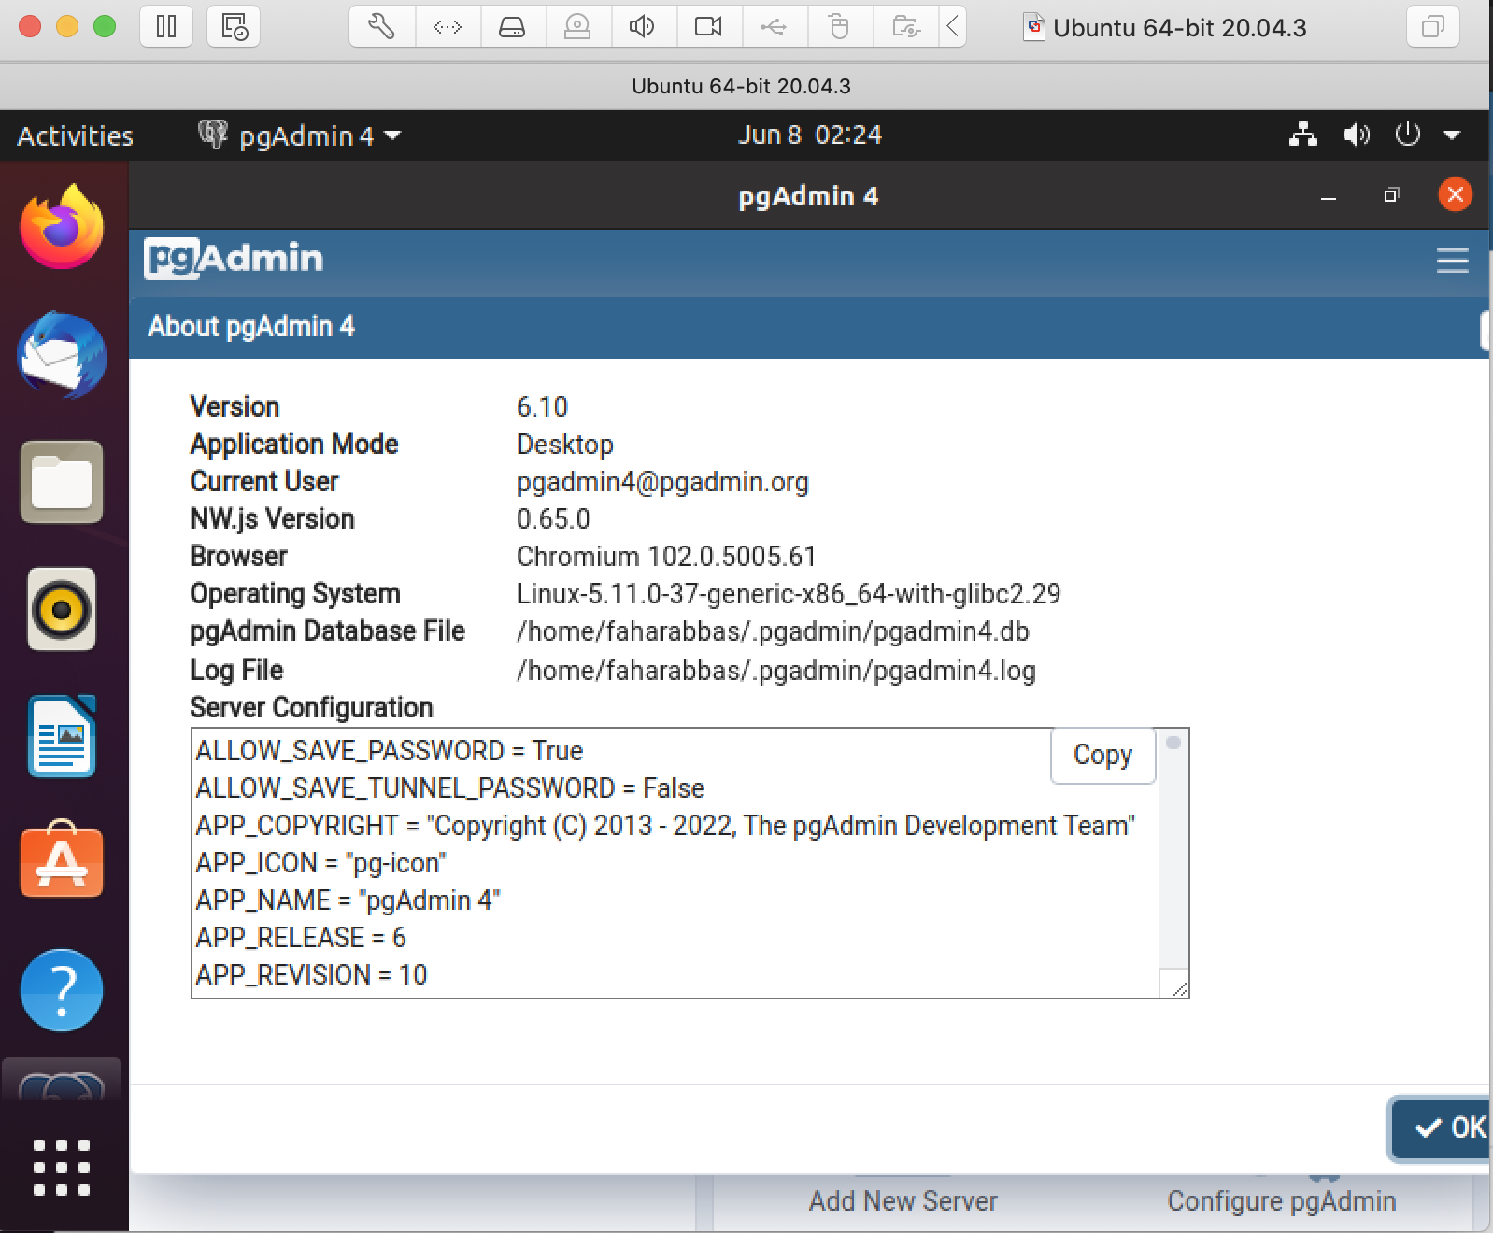Viewport: 1493px width, 1233px height.
Task: Click the CD/DVD drive icon in VM toolbar
Action: (577, 26)
